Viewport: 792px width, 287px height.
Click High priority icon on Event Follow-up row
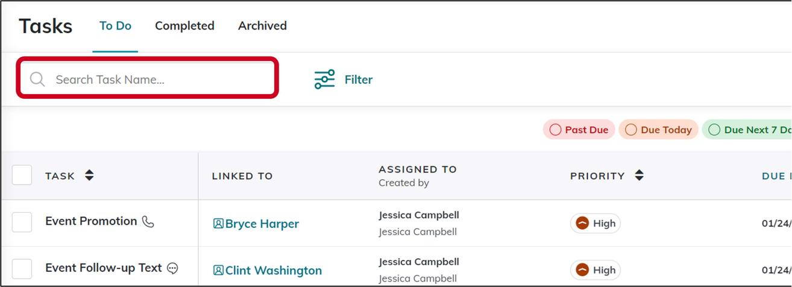click(582, 270)
